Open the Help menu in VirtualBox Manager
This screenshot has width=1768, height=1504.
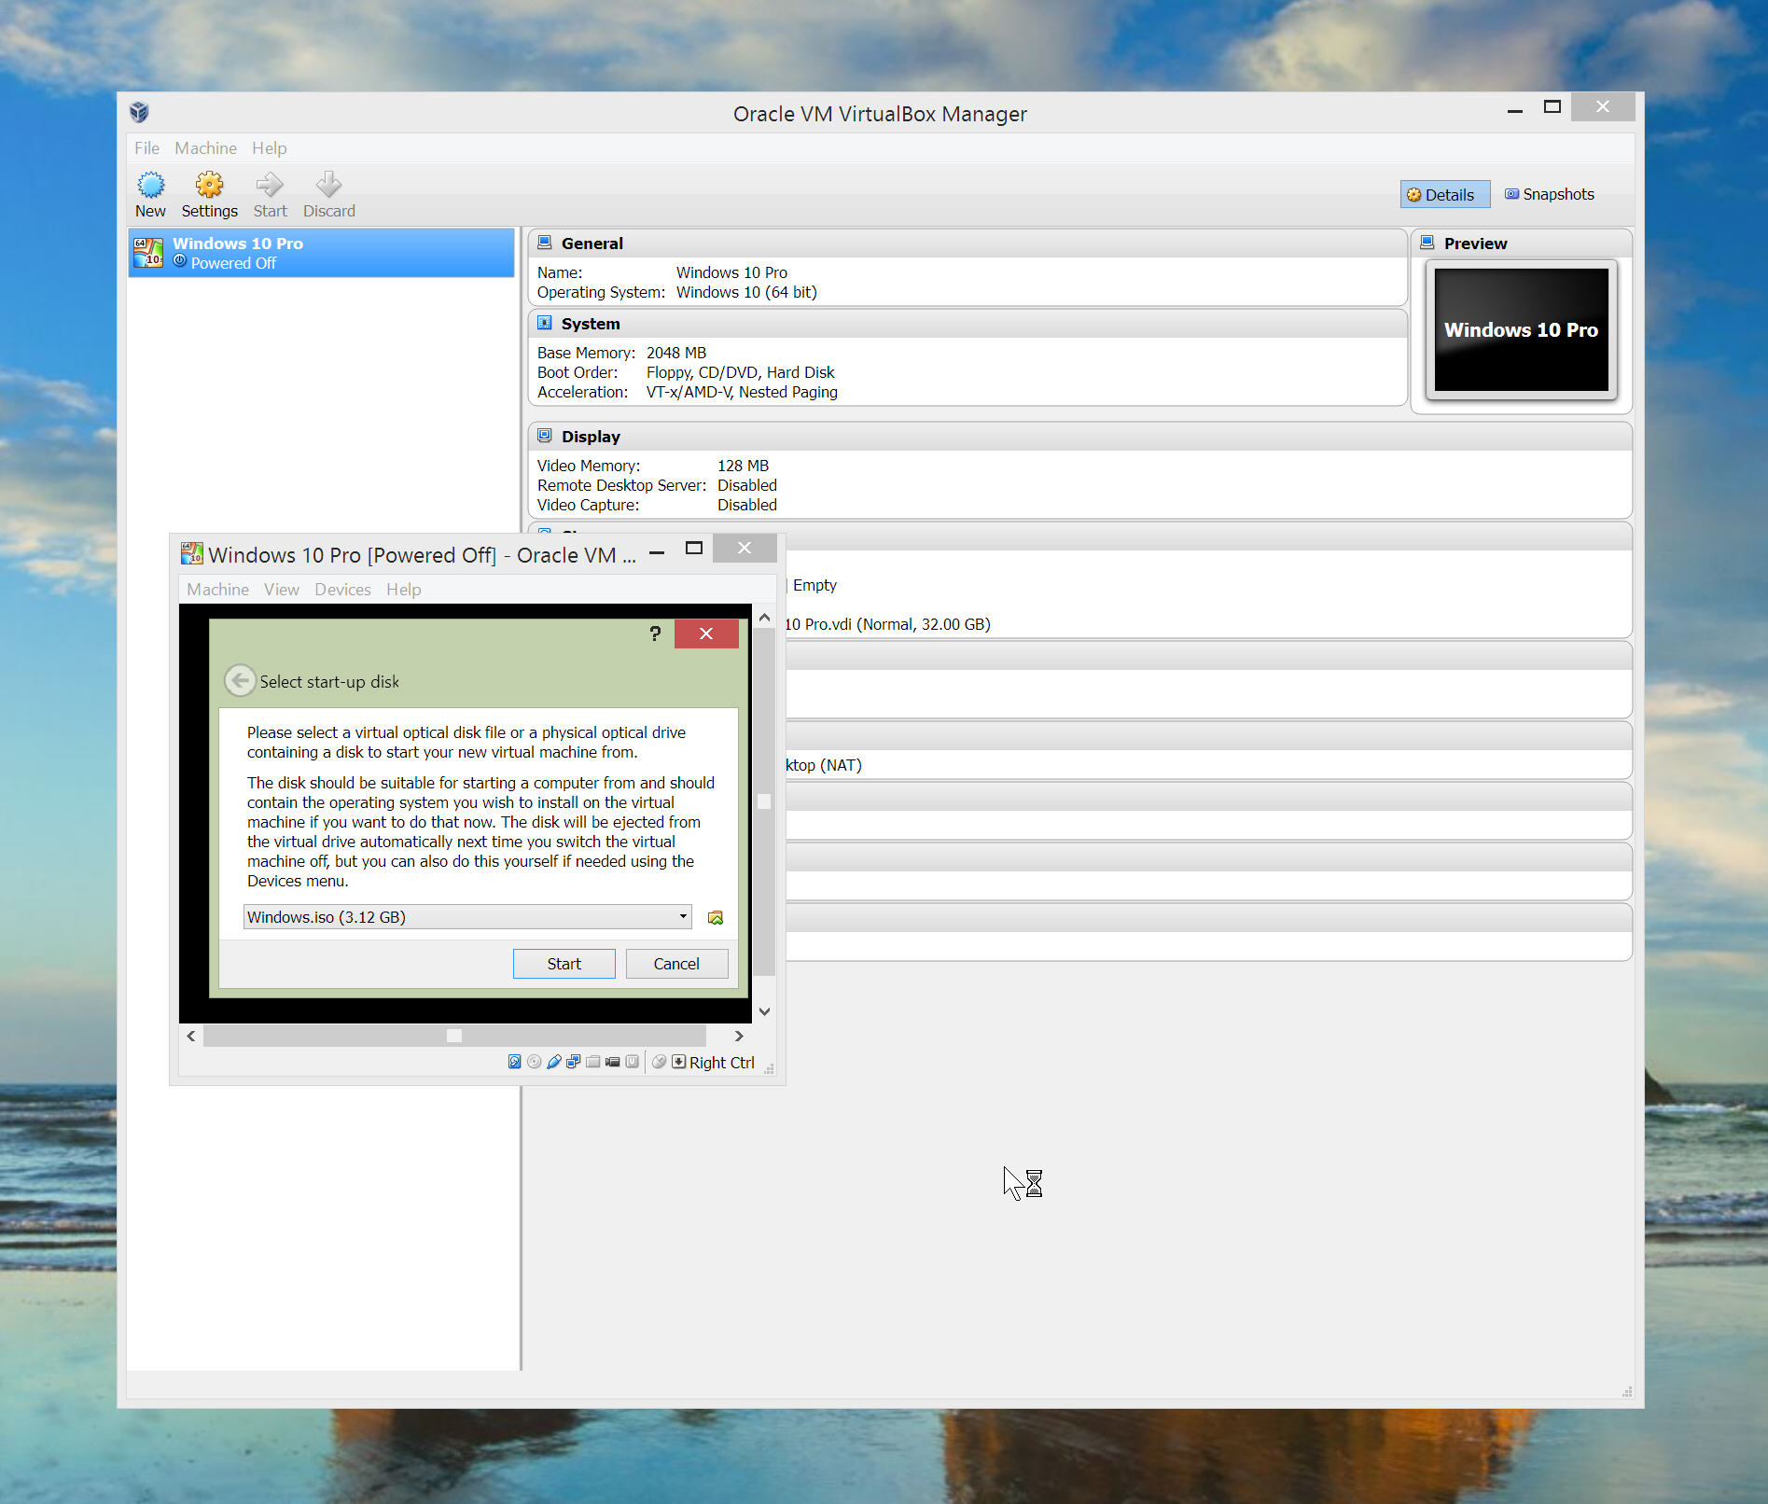pyautogui.click(x=270, y=147)
